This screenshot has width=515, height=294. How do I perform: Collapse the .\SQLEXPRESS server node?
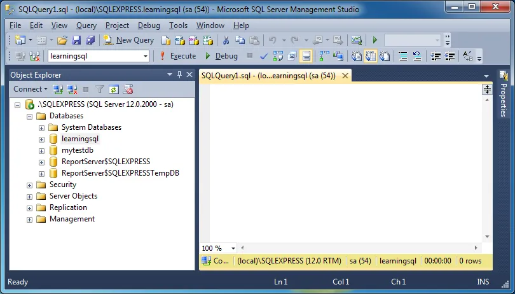click(x=17, y=105)
